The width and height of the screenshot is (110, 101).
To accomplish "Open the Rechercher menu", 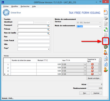I will 25,6.
